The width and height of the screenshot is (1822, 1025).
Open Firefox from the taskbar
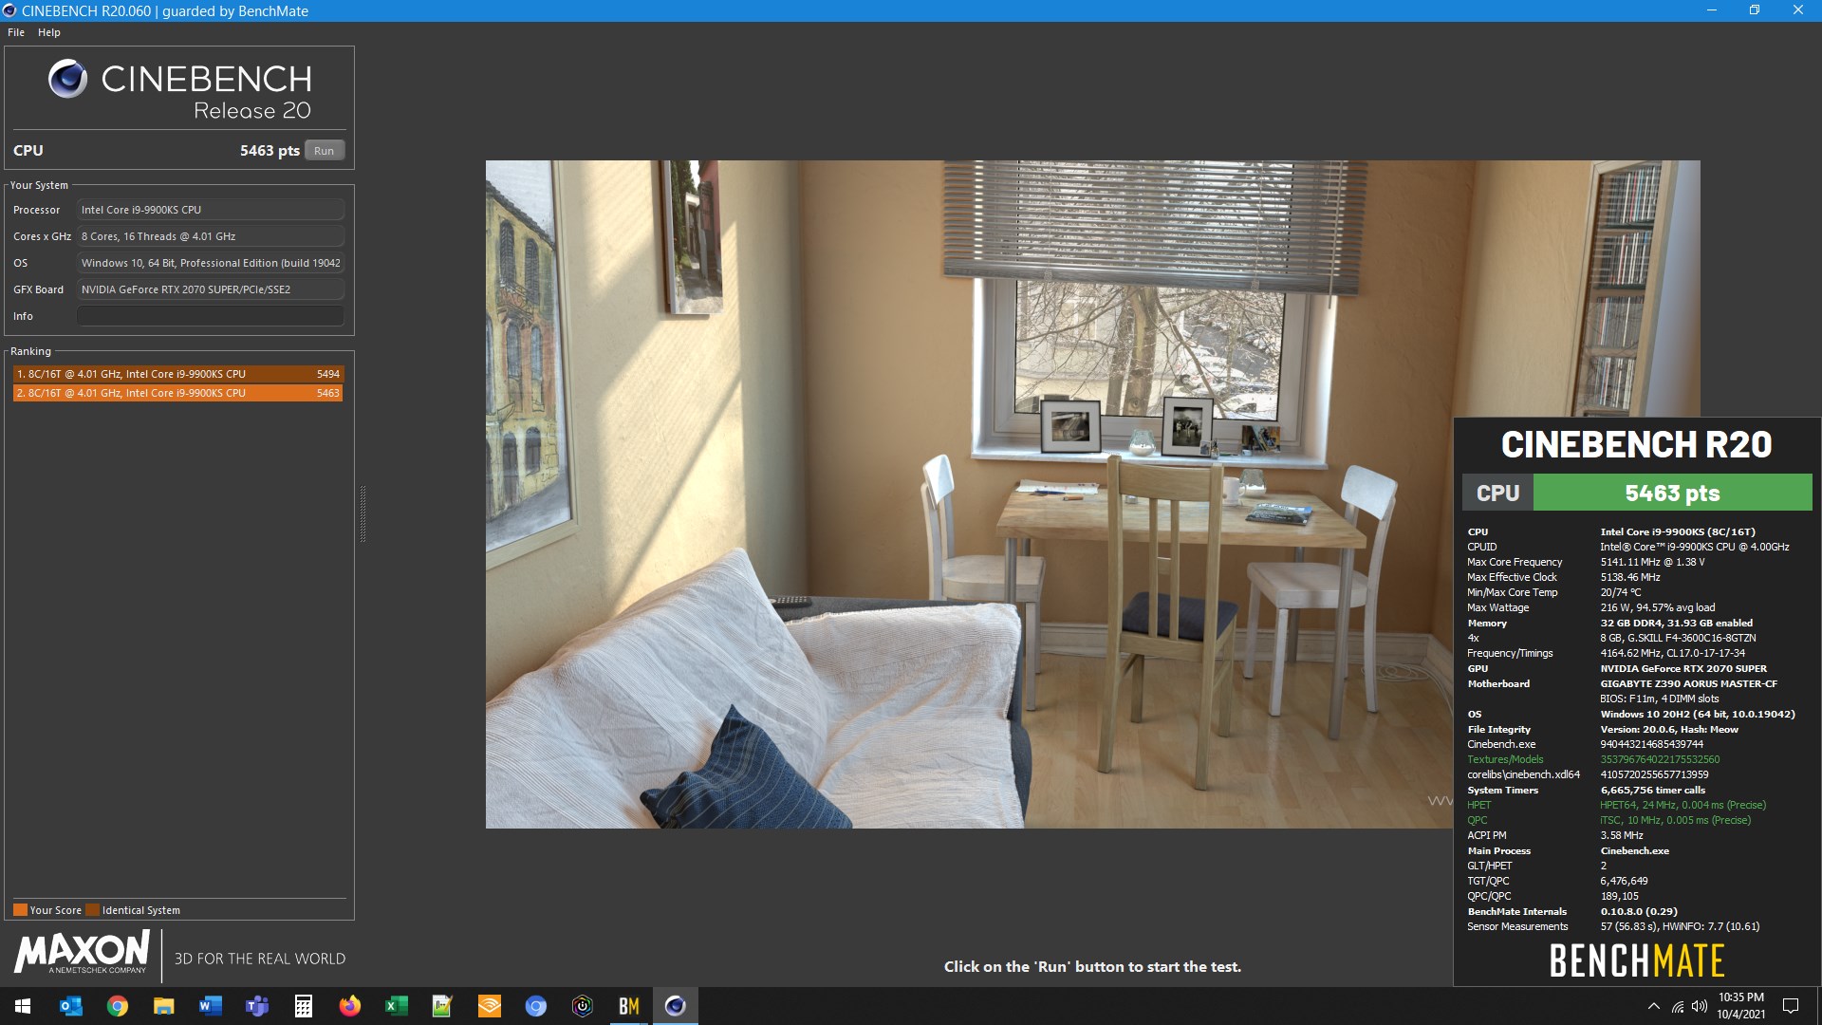tap(350, 1006)
